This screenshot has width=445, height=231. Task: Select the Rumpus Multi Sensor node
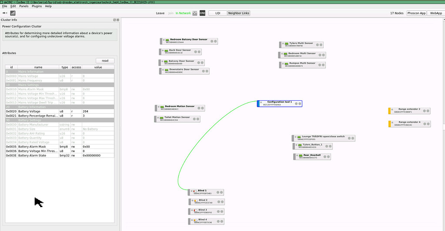coord(302,65)
